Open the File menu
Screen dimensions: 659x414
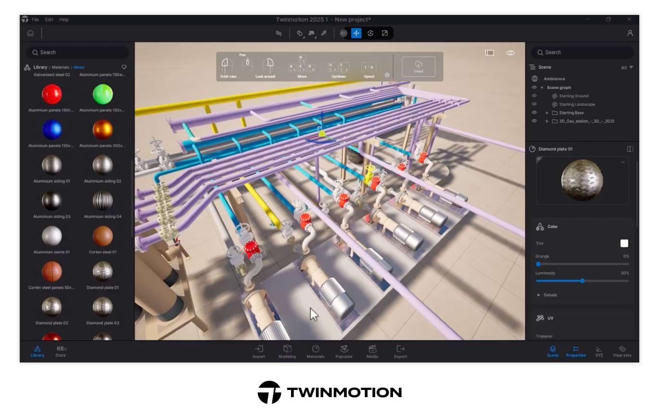(36, 20)
